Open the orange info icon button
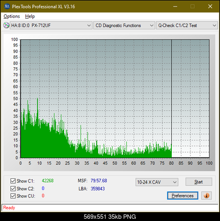This screenshot has height=221, width=220. click(x=206, y=196)
